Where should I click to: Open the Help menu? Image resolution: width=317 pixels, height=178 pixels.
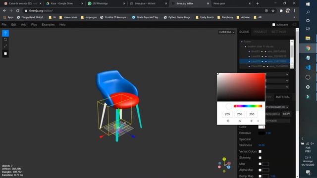pos(62,25)
